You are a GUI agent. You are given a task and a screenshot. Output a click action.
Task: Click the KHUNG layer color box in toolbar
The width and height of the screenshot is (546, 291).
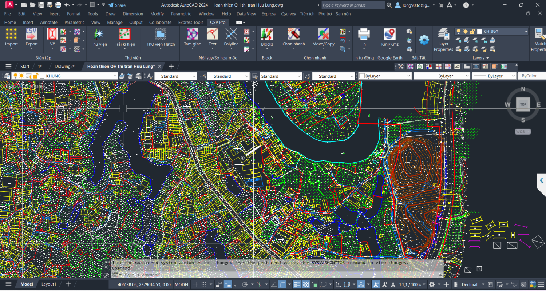[x=42, y=76]
